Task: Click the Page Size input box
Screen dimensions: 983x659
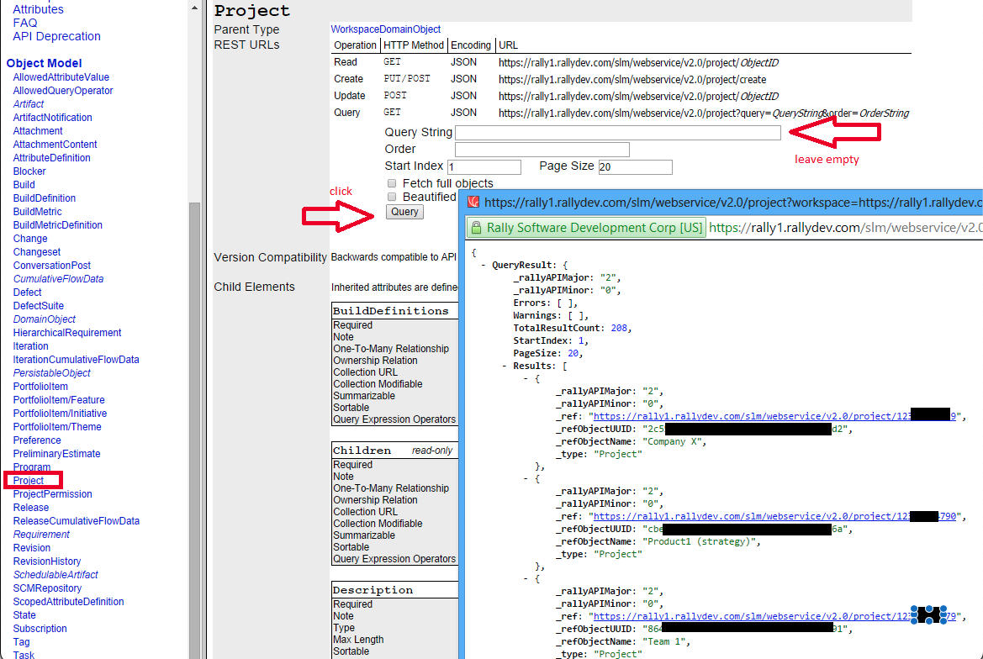Action: pyautogui.click(x=635, y=167)
